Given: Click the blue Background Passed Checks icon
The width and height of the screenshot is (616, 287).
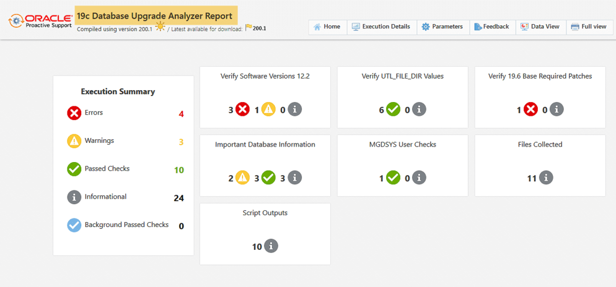Looking at the screenshot, I should (74, 225).
